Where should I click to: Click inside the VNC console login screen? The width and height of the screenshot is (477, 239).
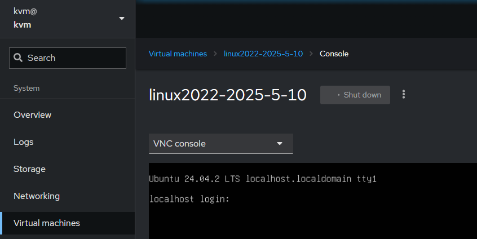(313, 201)
